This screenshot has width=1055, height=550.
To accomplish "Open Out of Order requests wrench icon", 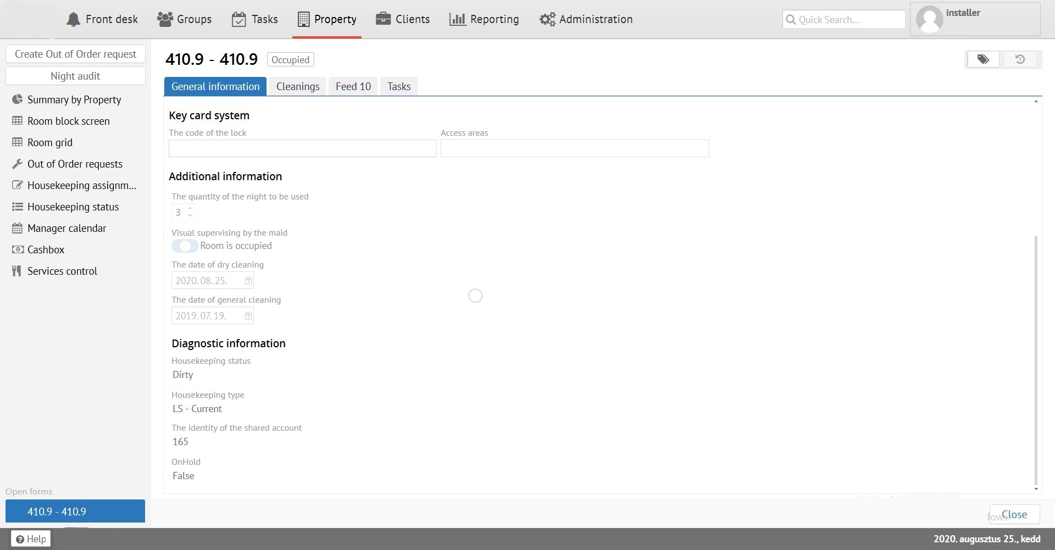I will click(18, 164).
